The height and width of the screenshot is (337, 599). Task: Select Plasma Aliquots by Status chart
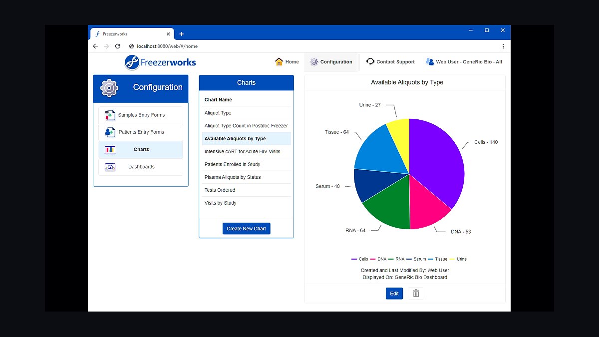(247, 177)
